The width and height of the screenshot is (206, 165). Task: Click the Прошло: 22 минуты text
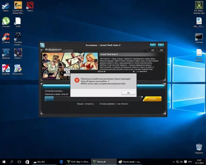point(85,104)
